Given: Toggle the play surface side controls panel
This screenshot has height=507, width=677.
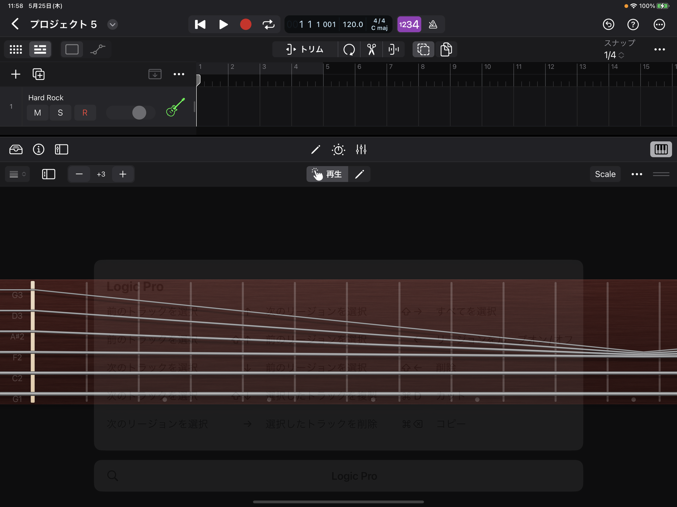Looking at the screenshot, I should 48,174.
